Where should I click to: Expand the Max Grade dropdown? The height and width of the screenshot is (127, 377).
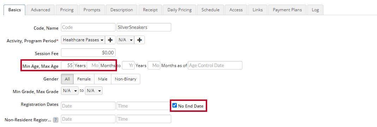coord(94,91)
